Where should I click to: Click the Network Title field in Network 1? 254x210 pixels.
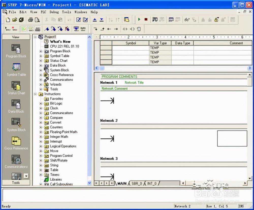[x=134, y=83]
